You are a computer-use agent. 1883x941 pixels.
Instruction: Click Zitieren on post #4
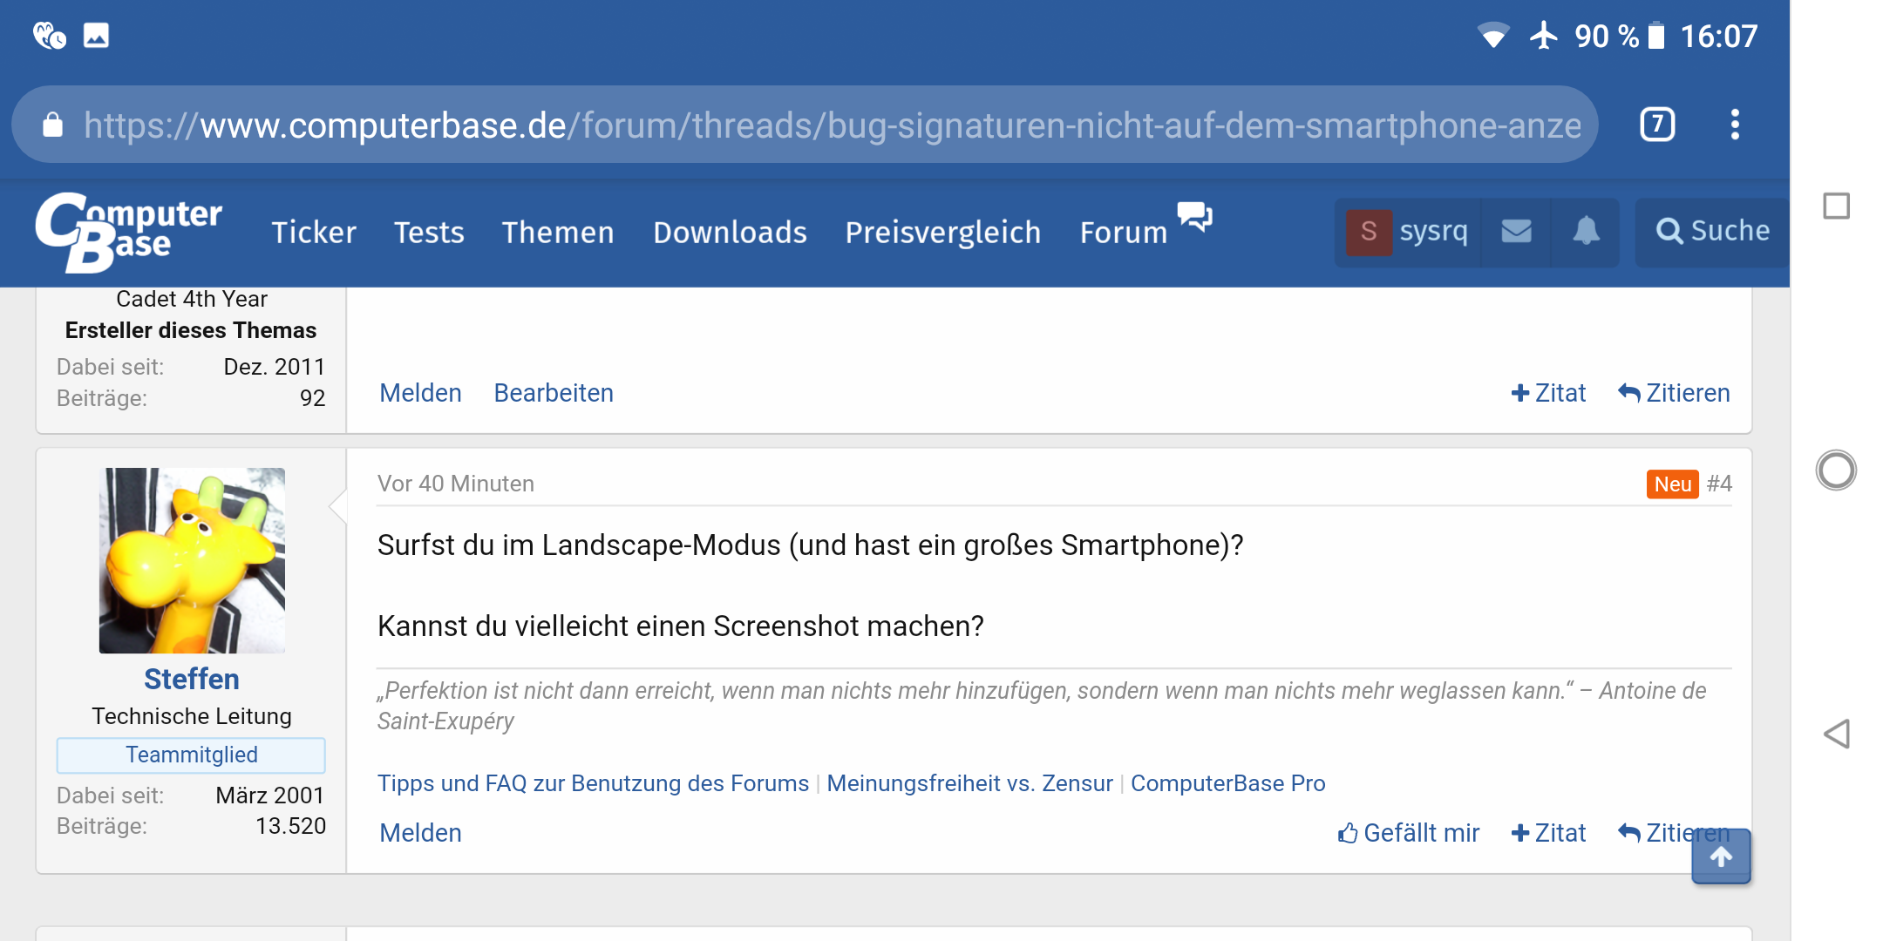point(1656,833)
